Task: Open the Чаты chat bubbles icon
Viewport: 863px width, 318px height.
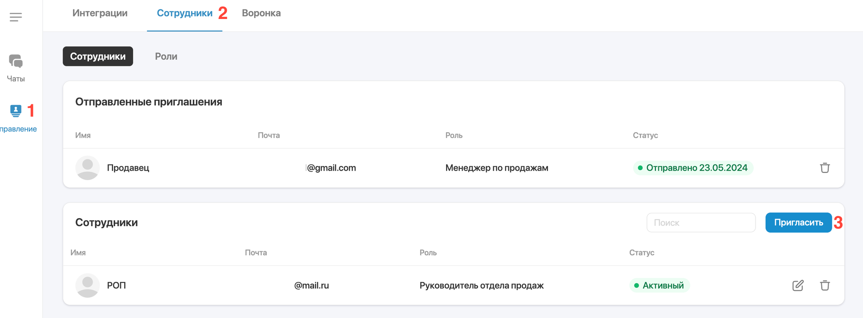Action: (16, 61)
